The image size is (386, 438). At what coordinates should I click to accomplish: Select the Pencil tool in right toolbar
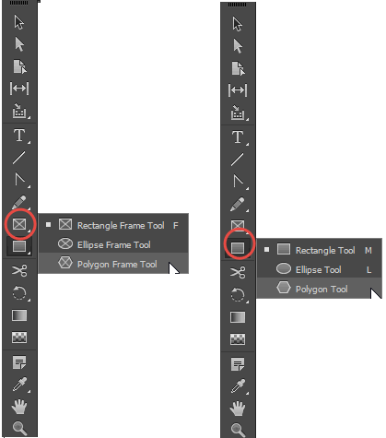point(238,204)
